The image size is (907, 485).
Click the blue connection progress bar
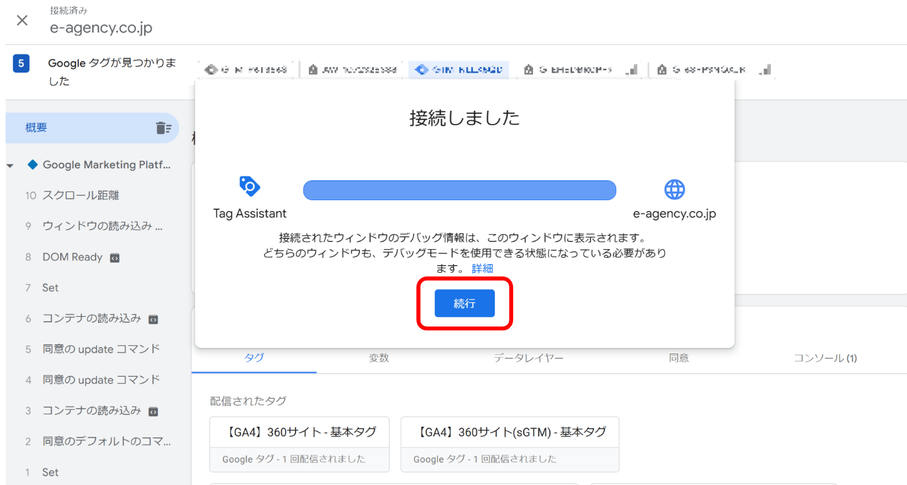pyautogui.click(x=460, y=190)
